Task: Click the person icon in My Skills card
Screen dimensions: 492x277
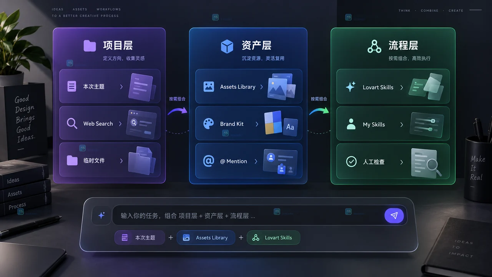Action: [351, 124]
